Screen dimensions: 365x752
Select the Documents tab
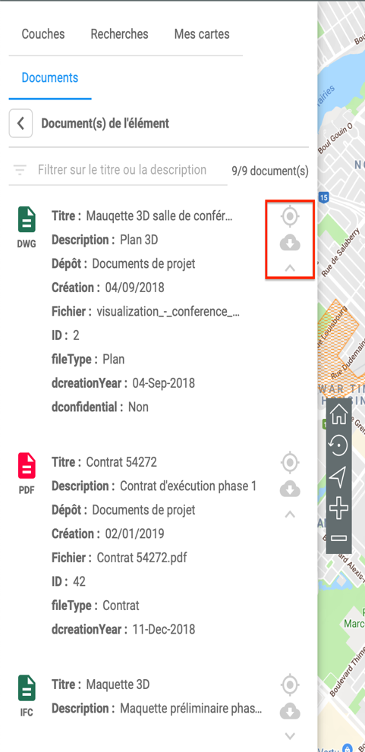tap(50, 77)
